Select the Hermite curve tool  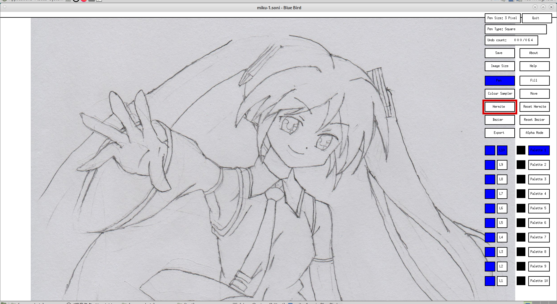500,107
